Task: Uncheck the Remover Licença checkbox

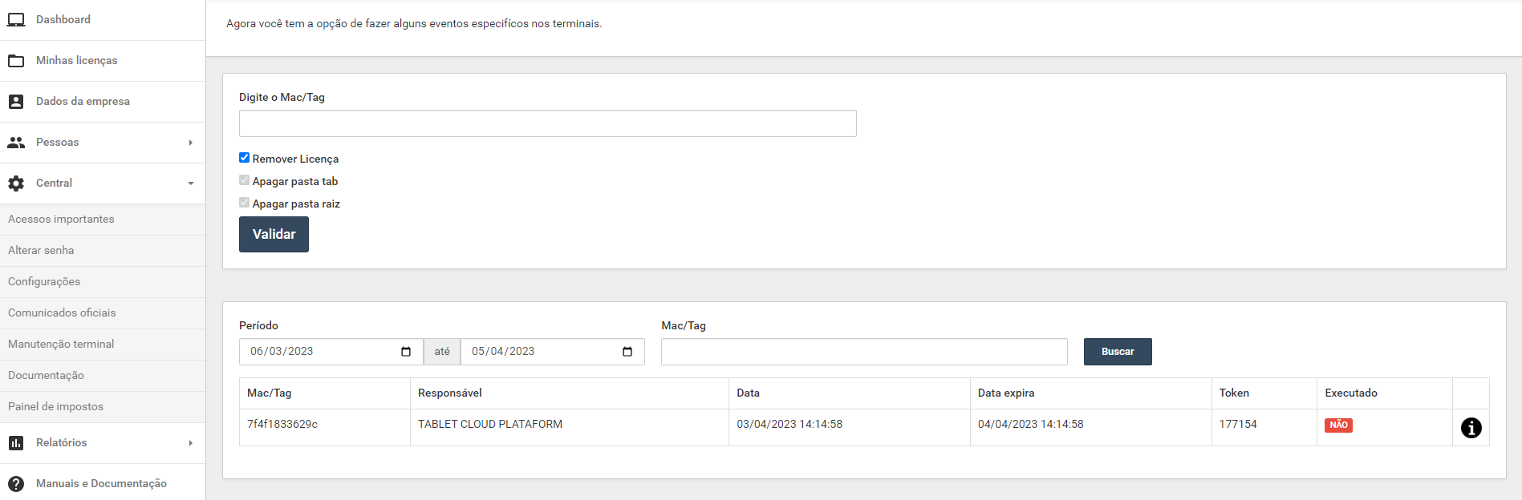Action: (x=245, y=158)
